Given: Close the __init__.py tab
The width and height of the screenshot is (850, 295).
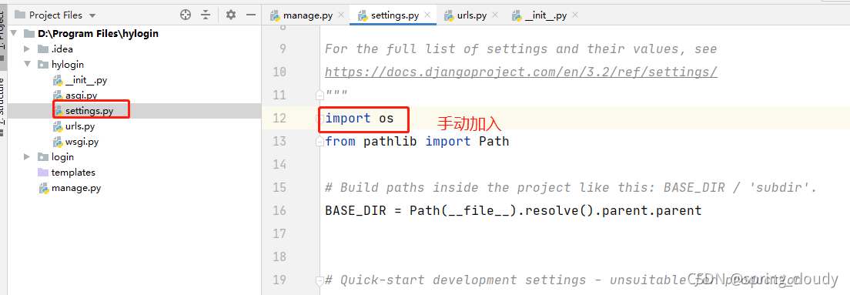Looking at the screenshot, I should click(575, 15).
